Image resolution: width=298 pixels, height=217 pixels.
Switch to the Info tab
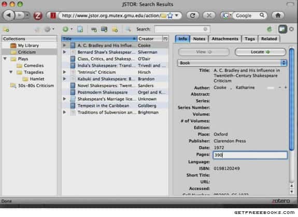point(182,39)
